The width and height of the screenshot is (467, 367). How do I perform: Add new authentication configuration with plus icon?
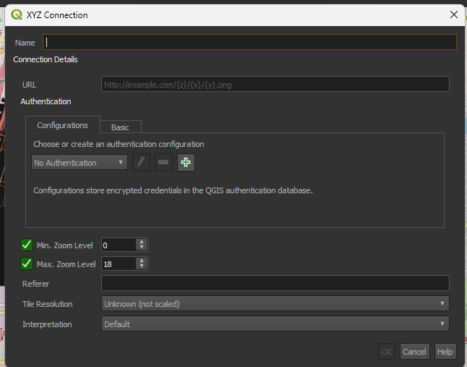point(187,163)
